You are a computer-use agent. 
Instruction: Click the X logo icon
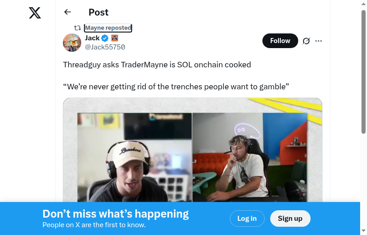click(35, 13)
